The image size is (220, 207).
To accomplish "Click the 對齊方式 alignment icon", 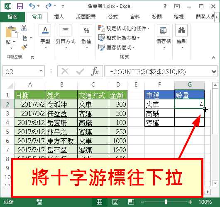I will pyautogui.click(x=65, y=30).
